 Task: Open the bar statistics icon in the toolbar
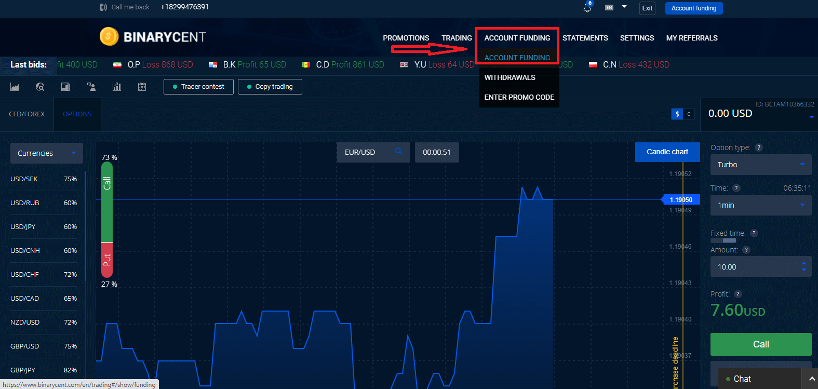pos(117,87)
